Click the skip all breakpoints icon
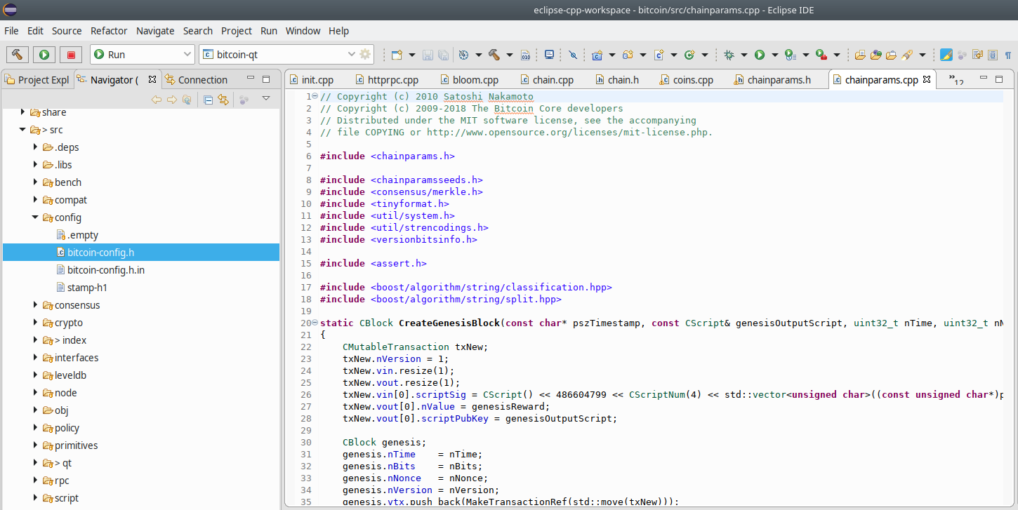The height and width of the screenshot is (510, 1018). 572,54
